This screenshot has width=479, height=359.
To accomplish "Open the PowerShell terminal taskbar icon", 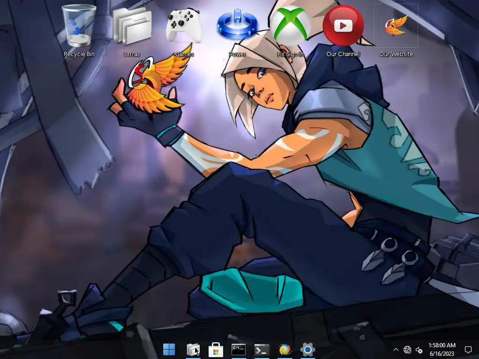I will click(x=262, y=350).
